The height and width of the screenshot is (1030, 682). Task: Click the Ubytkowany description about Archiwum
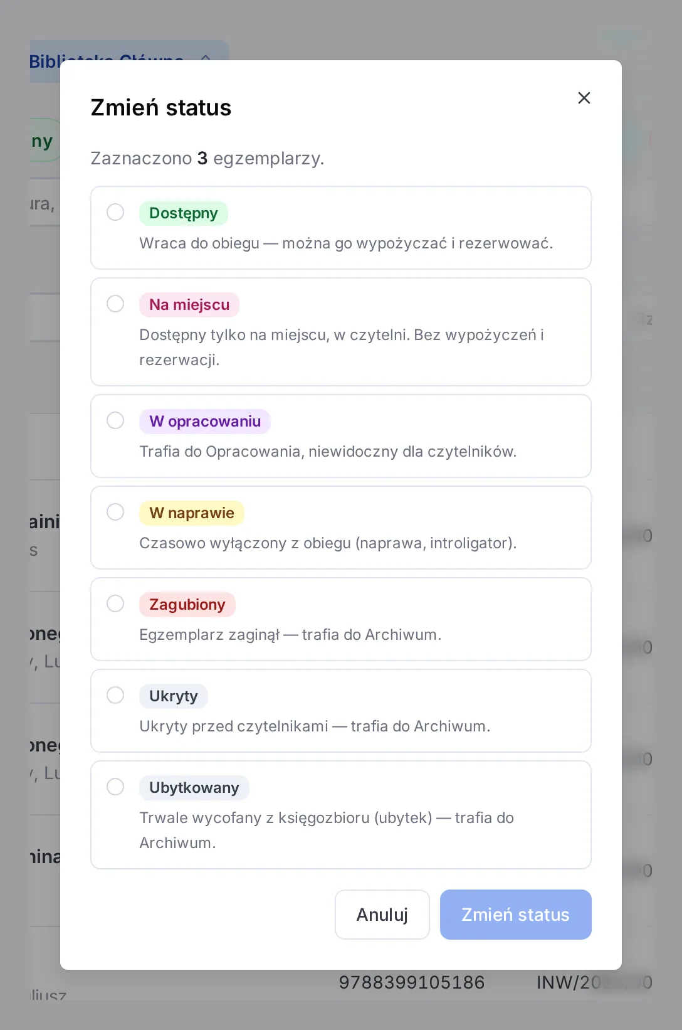(327, 831)
